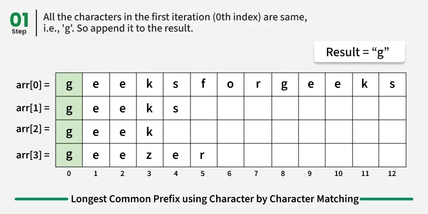Viewport: 428px width, 214px height.
Task: Click the Result = "g" box
Action: coord(359,52)
